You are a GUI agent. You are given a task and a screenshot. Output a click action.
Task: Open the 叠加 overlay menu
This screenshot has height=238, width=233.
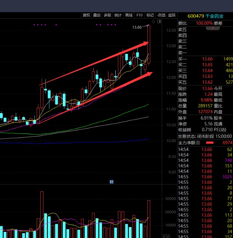97,15
